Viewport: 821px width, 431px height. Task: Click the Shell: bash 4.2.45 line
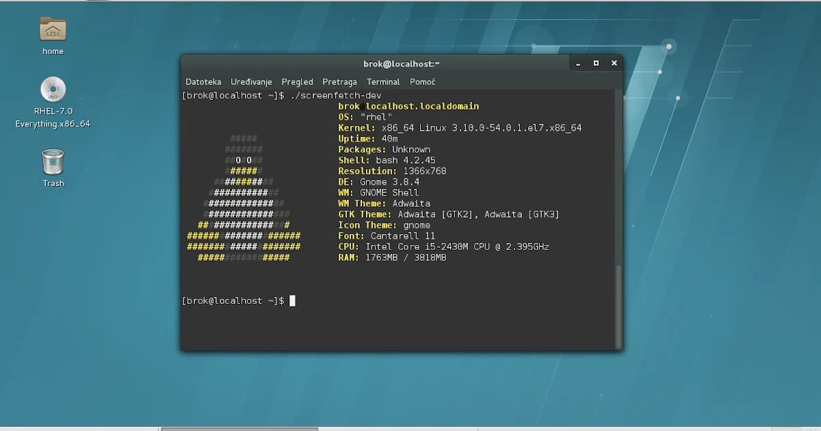(x=387, y=160)
